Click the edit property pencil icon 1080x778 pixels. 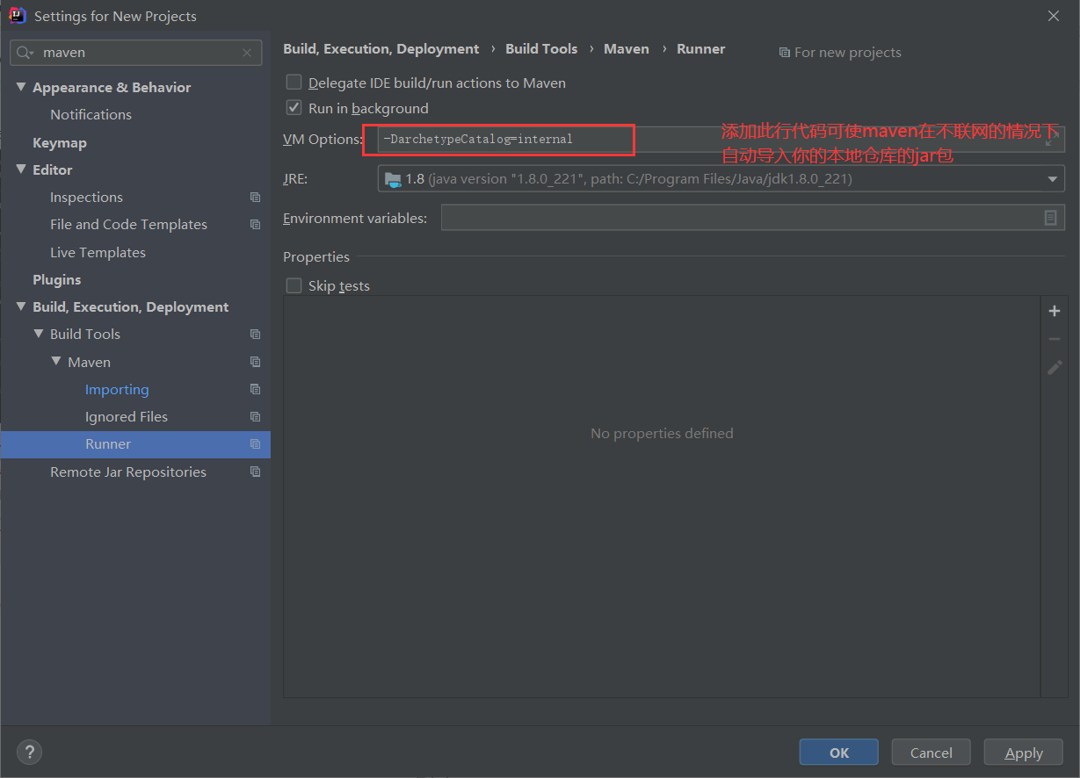(1055, 367)
